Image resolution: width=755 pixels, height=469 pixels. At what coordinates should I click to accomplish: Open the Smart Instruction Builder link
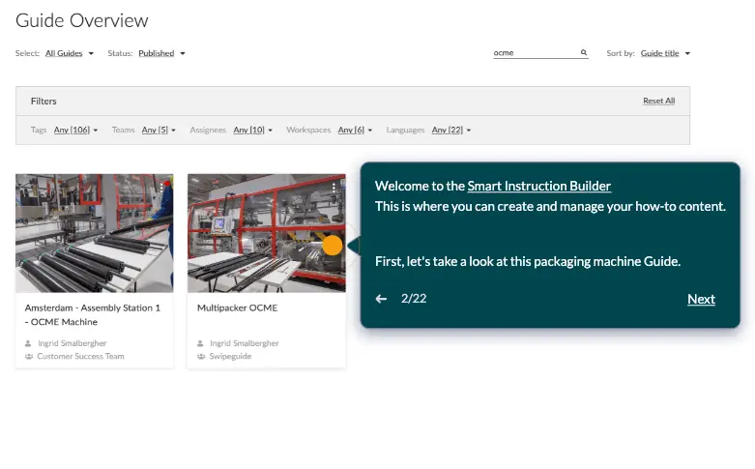[538, 186]
